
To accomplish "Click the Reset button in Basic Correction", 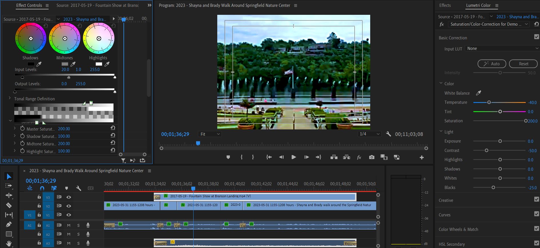I will coord(523,64).
